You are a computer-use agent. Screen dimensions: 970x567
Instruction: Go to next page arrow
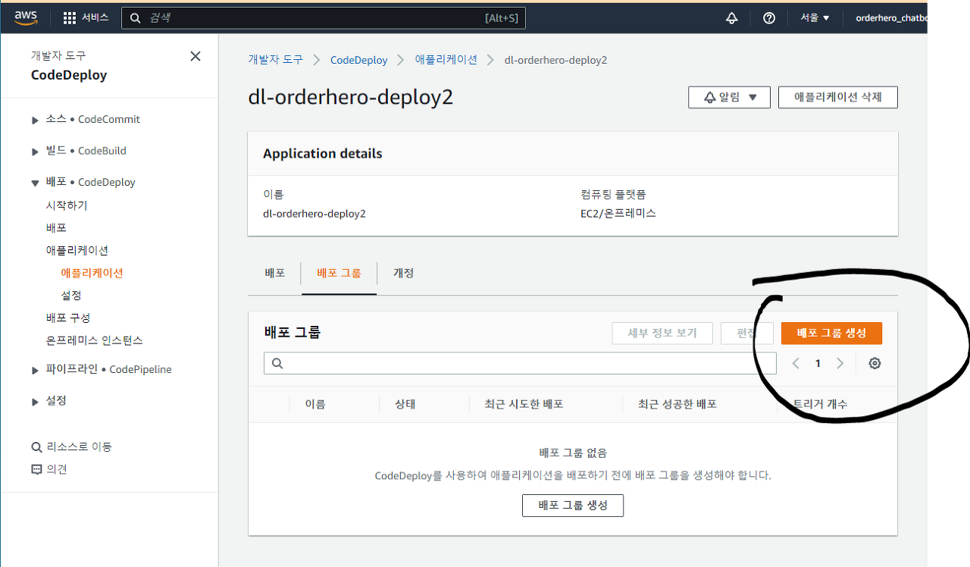click(840, 364)
